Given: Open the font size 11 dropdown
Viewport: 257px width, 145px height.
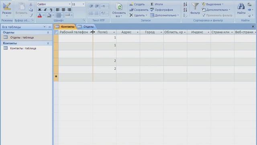Looking at the screenshot, I should (x=83, y=4).
